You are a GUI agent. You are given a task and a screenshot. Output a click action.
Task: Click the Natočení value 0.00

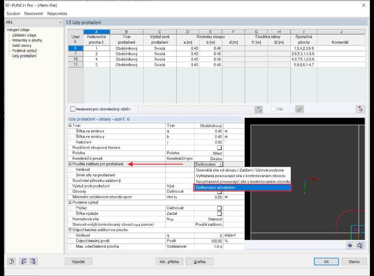pos(209,142)
